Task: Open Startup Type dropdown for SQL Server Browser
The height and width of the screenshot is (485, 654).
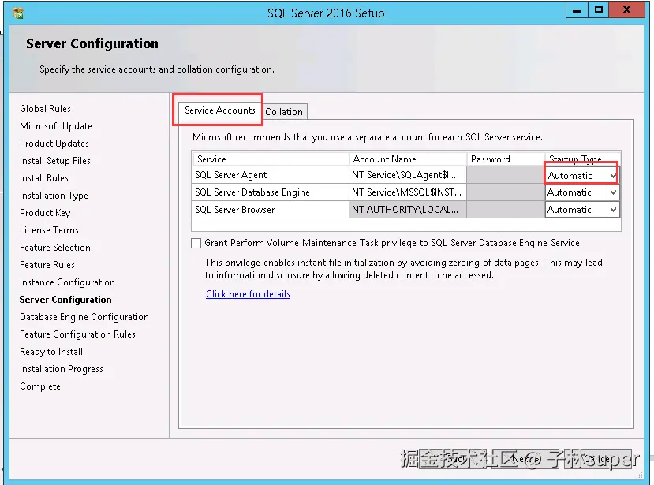Action: coord(613,210)
